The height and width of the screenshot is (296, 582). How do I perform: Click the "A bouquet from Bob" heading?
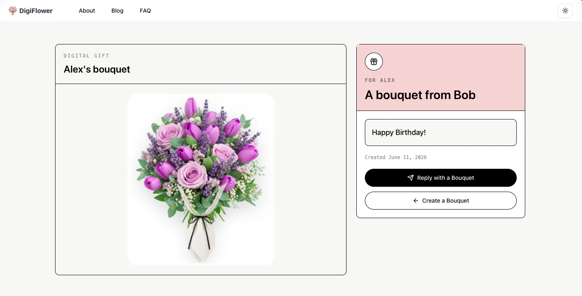[x=420, y=95]
